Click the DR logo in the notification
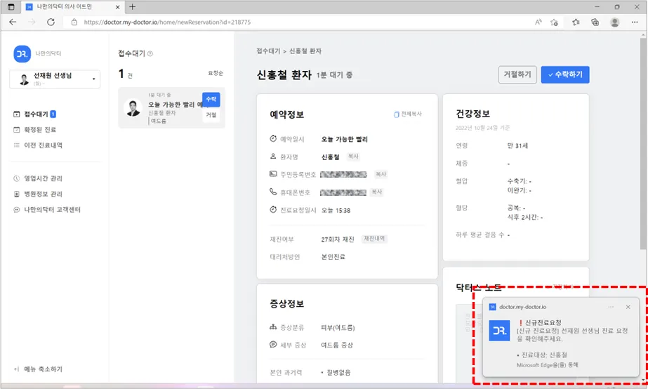 499,331
